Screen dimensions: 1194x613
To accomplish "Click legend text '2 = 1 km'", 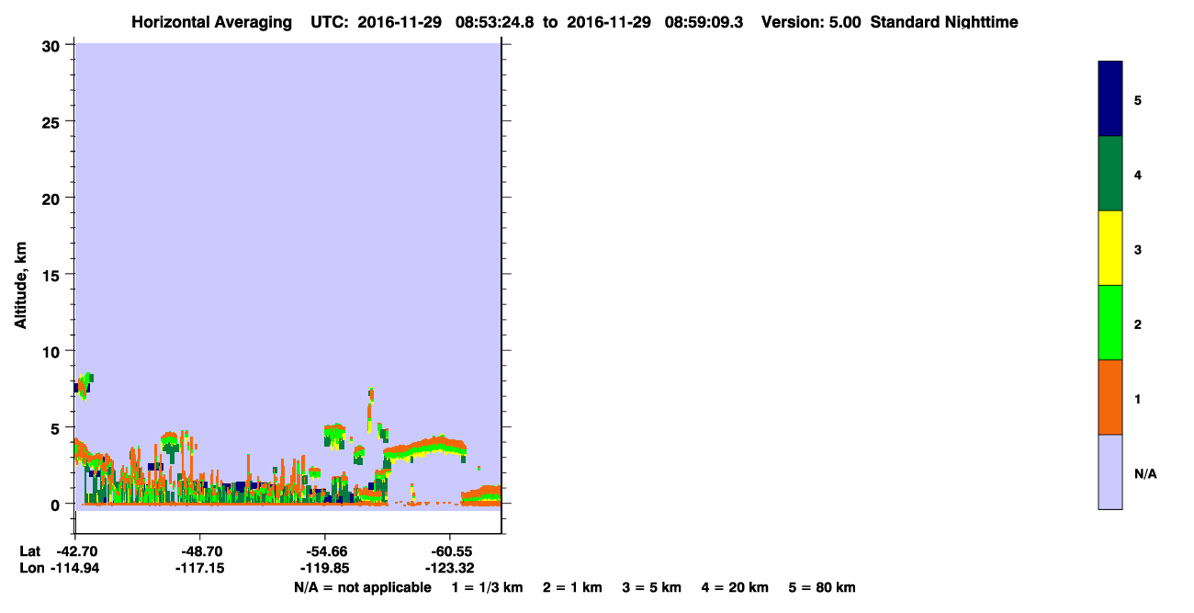I will click(572, 587).
